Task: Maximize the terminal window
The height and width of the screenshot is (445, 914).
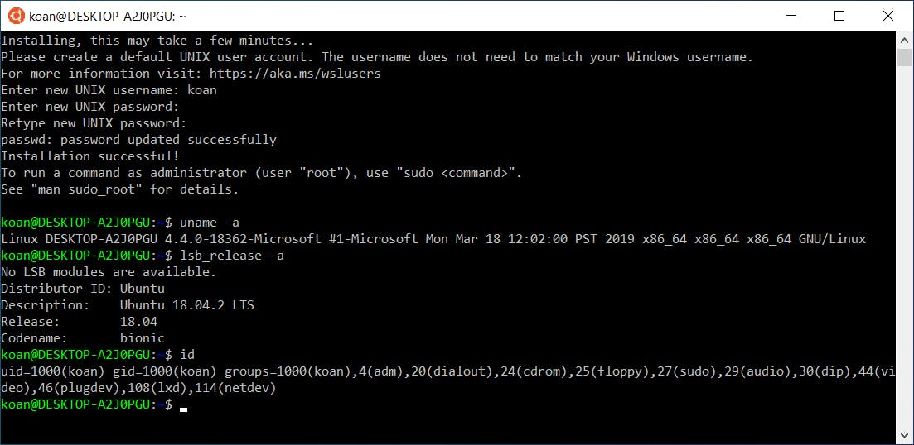Action: tap(839, 16)
